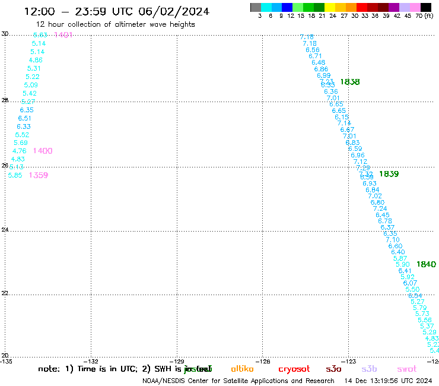Click the wave height value 6.96
This screenshot has width=439, height=386.
[358, 155]
